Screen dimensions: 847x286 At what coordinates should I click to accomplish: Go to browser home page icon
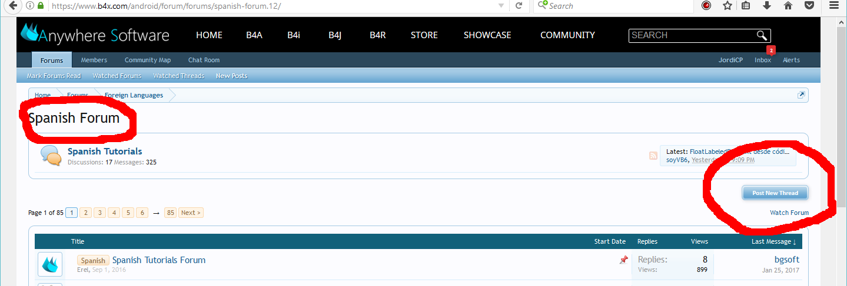coord(788,6)
